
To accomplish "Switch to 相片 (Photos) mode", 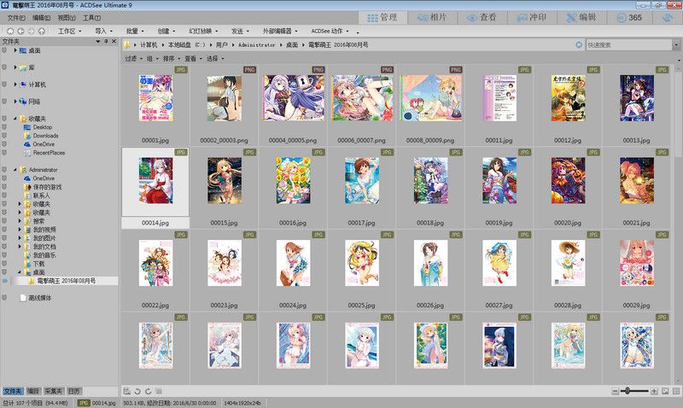I will [x=432, y=17].
